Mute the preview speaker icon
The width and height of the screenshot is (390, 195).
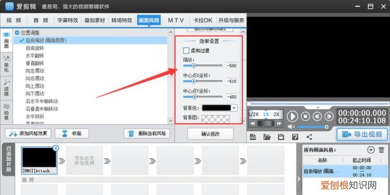click(291, 127)
